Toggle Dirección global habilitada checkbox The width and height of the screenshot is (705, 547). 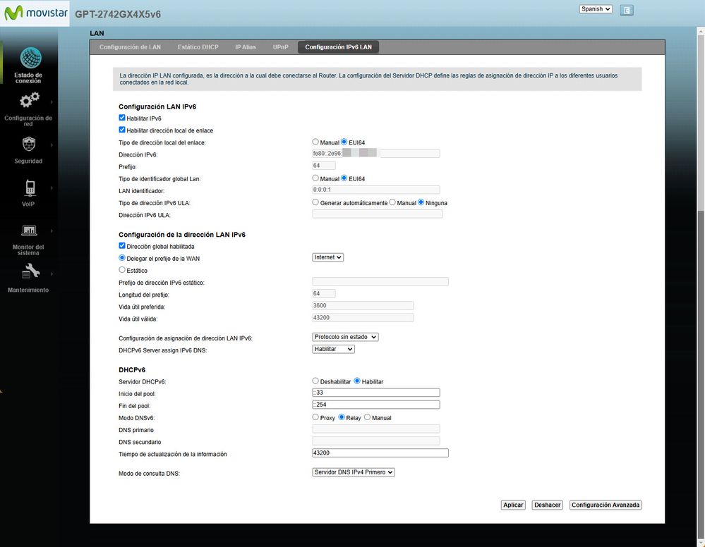point(122,246)
